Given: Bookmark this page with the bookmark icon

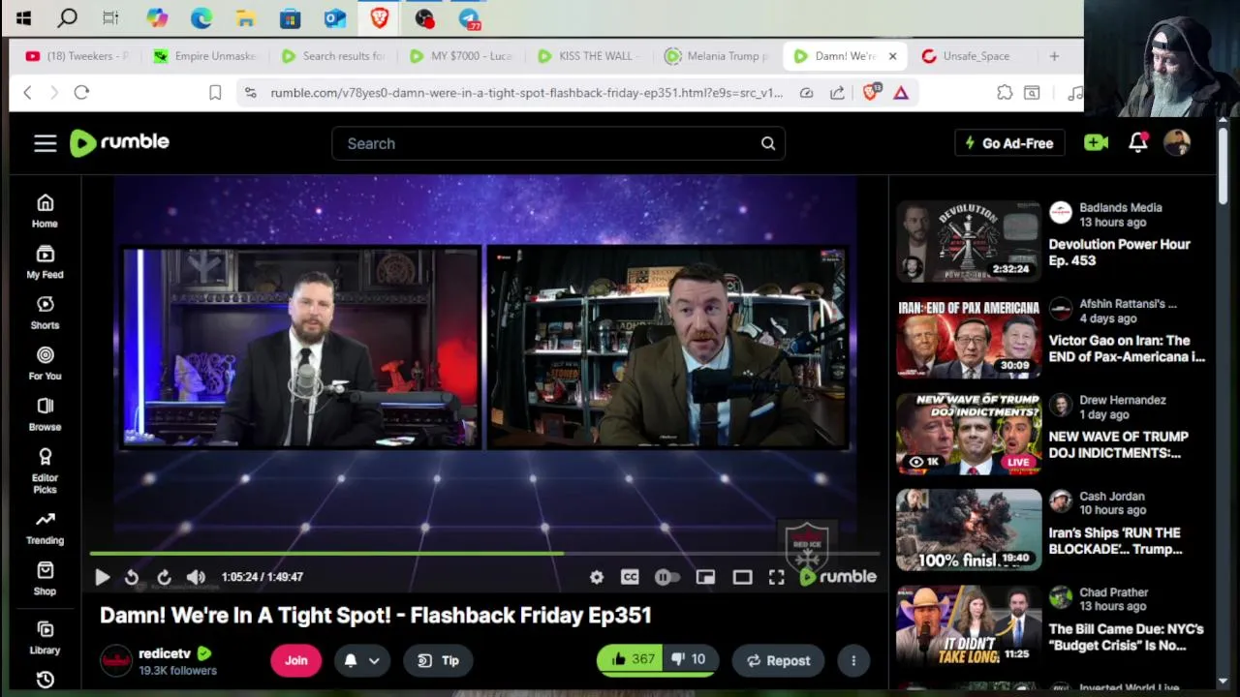Looking at the screenshot, I should (215, 92).
